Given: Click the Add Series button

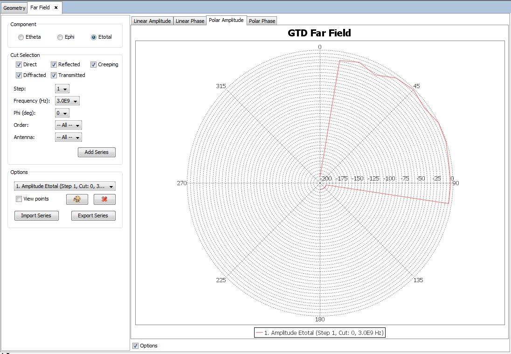Looking at the screenshot, I should click(x=97, y=153).
